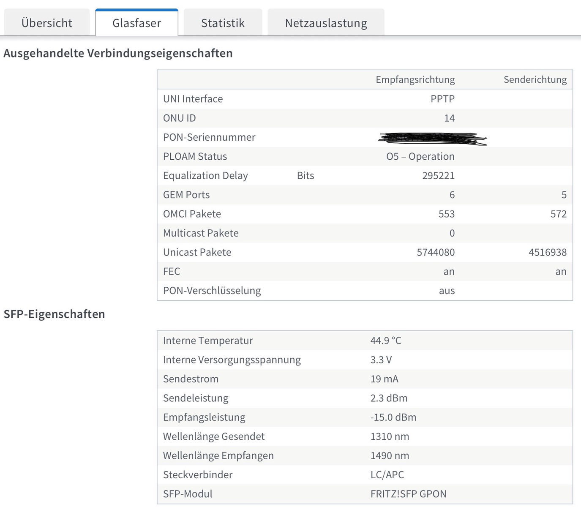Select the Interne Versorgungsspannung label
Screen dimensions: 581x507
tap(232, 360)
